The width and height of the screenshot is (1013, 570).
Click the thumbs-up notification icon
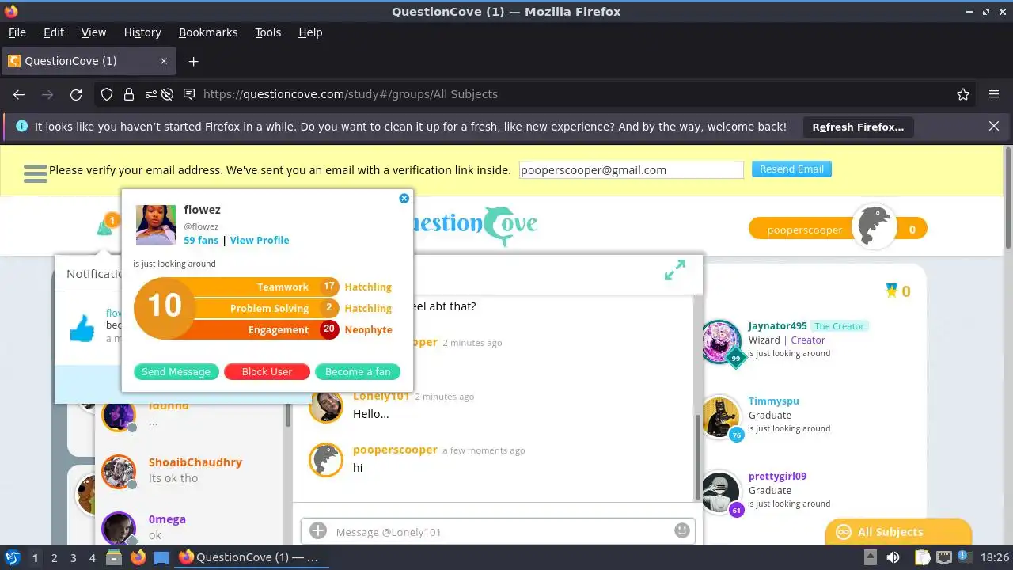click(x=83, y=328)
